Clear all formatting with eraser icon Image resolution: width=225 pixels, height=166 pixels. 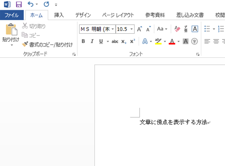point(177,29)
